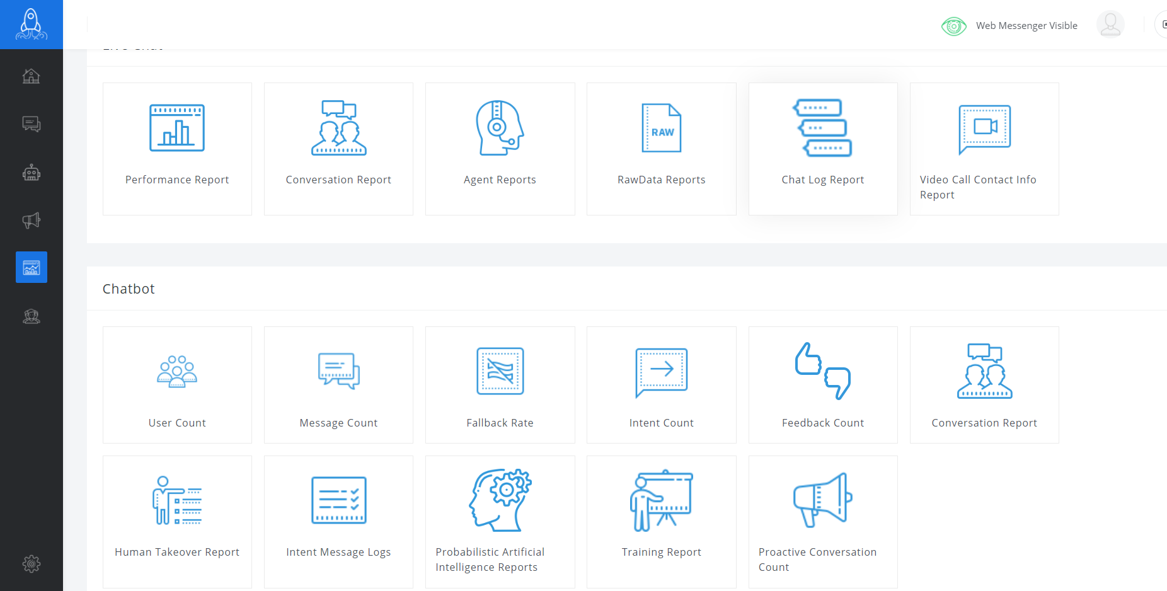This screenshot has height=591, width=1167.
Task: Open the 'Chat Log Report' label link
Action: pyautogui.click(x=823, y=180)
